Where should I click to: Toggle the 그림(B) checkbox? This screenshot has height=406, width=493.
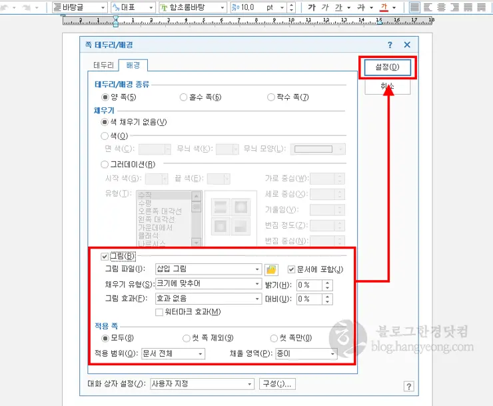(x=105, y=257)
